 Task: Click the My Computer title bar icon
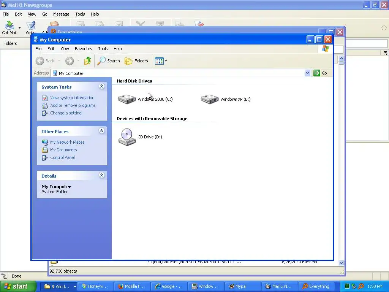36,40
